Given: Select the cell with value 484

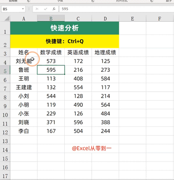Looking at the screenshot, I should pos(105,113).
